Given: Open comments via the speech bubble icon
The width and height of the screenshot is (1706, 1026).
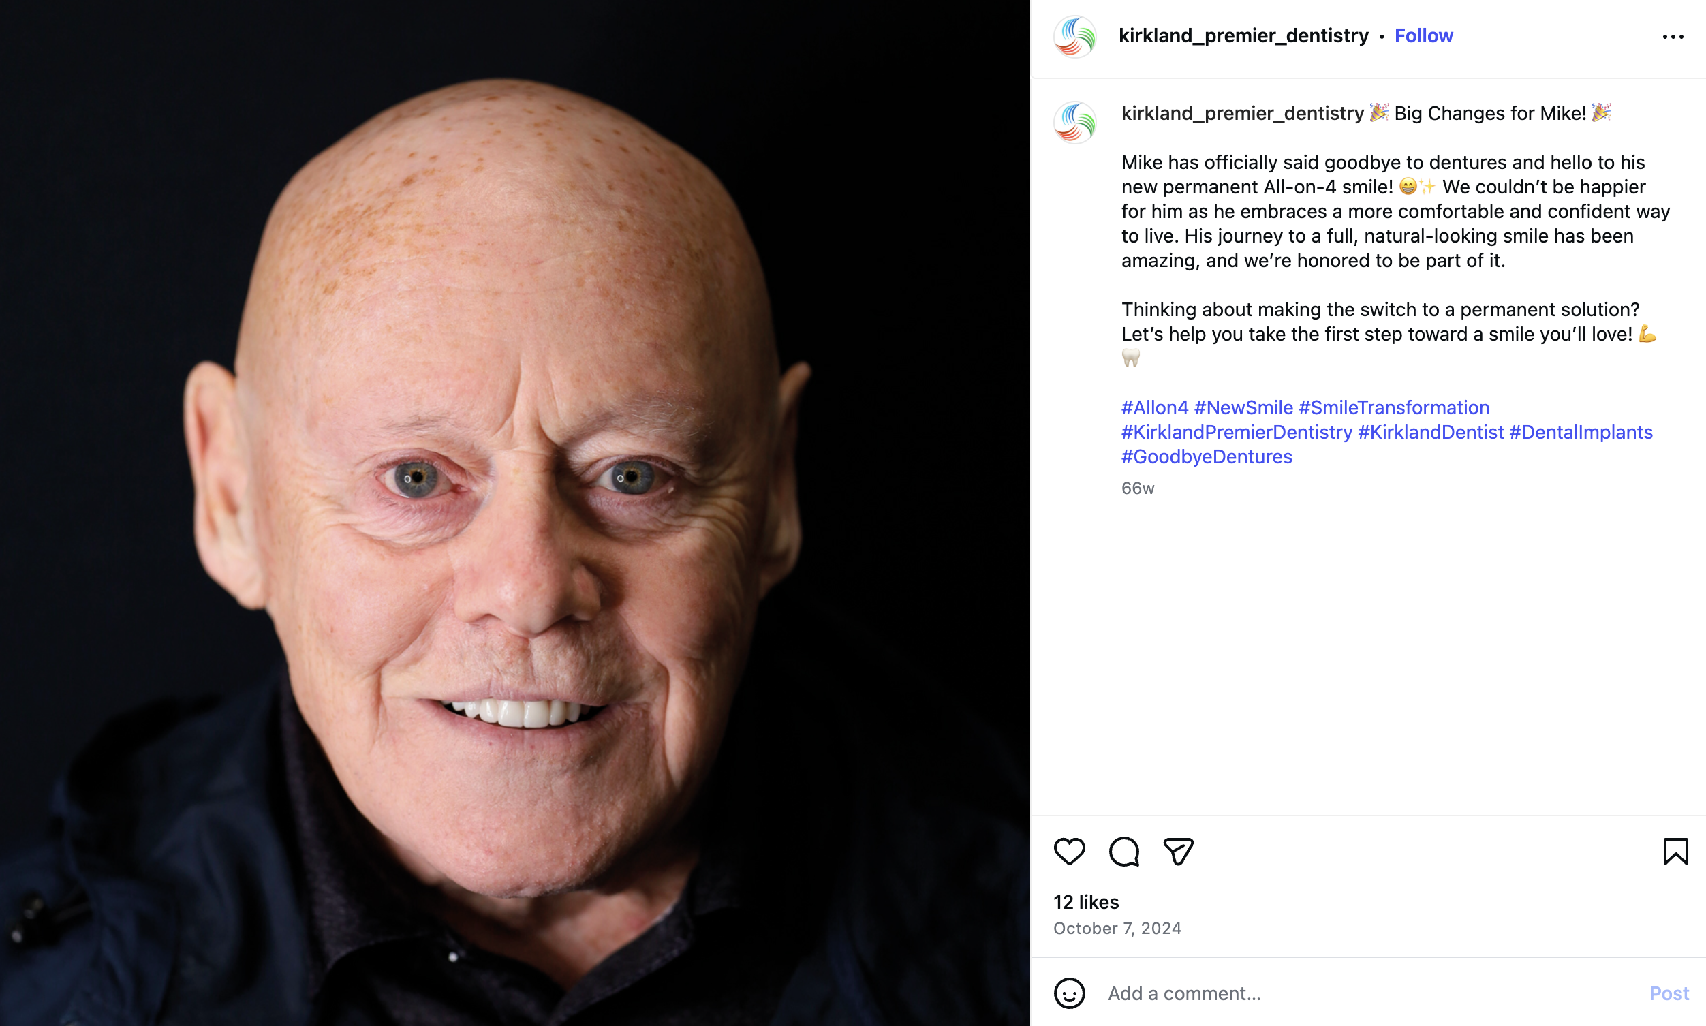Looking at the screenshot, I should [1124, 851].
